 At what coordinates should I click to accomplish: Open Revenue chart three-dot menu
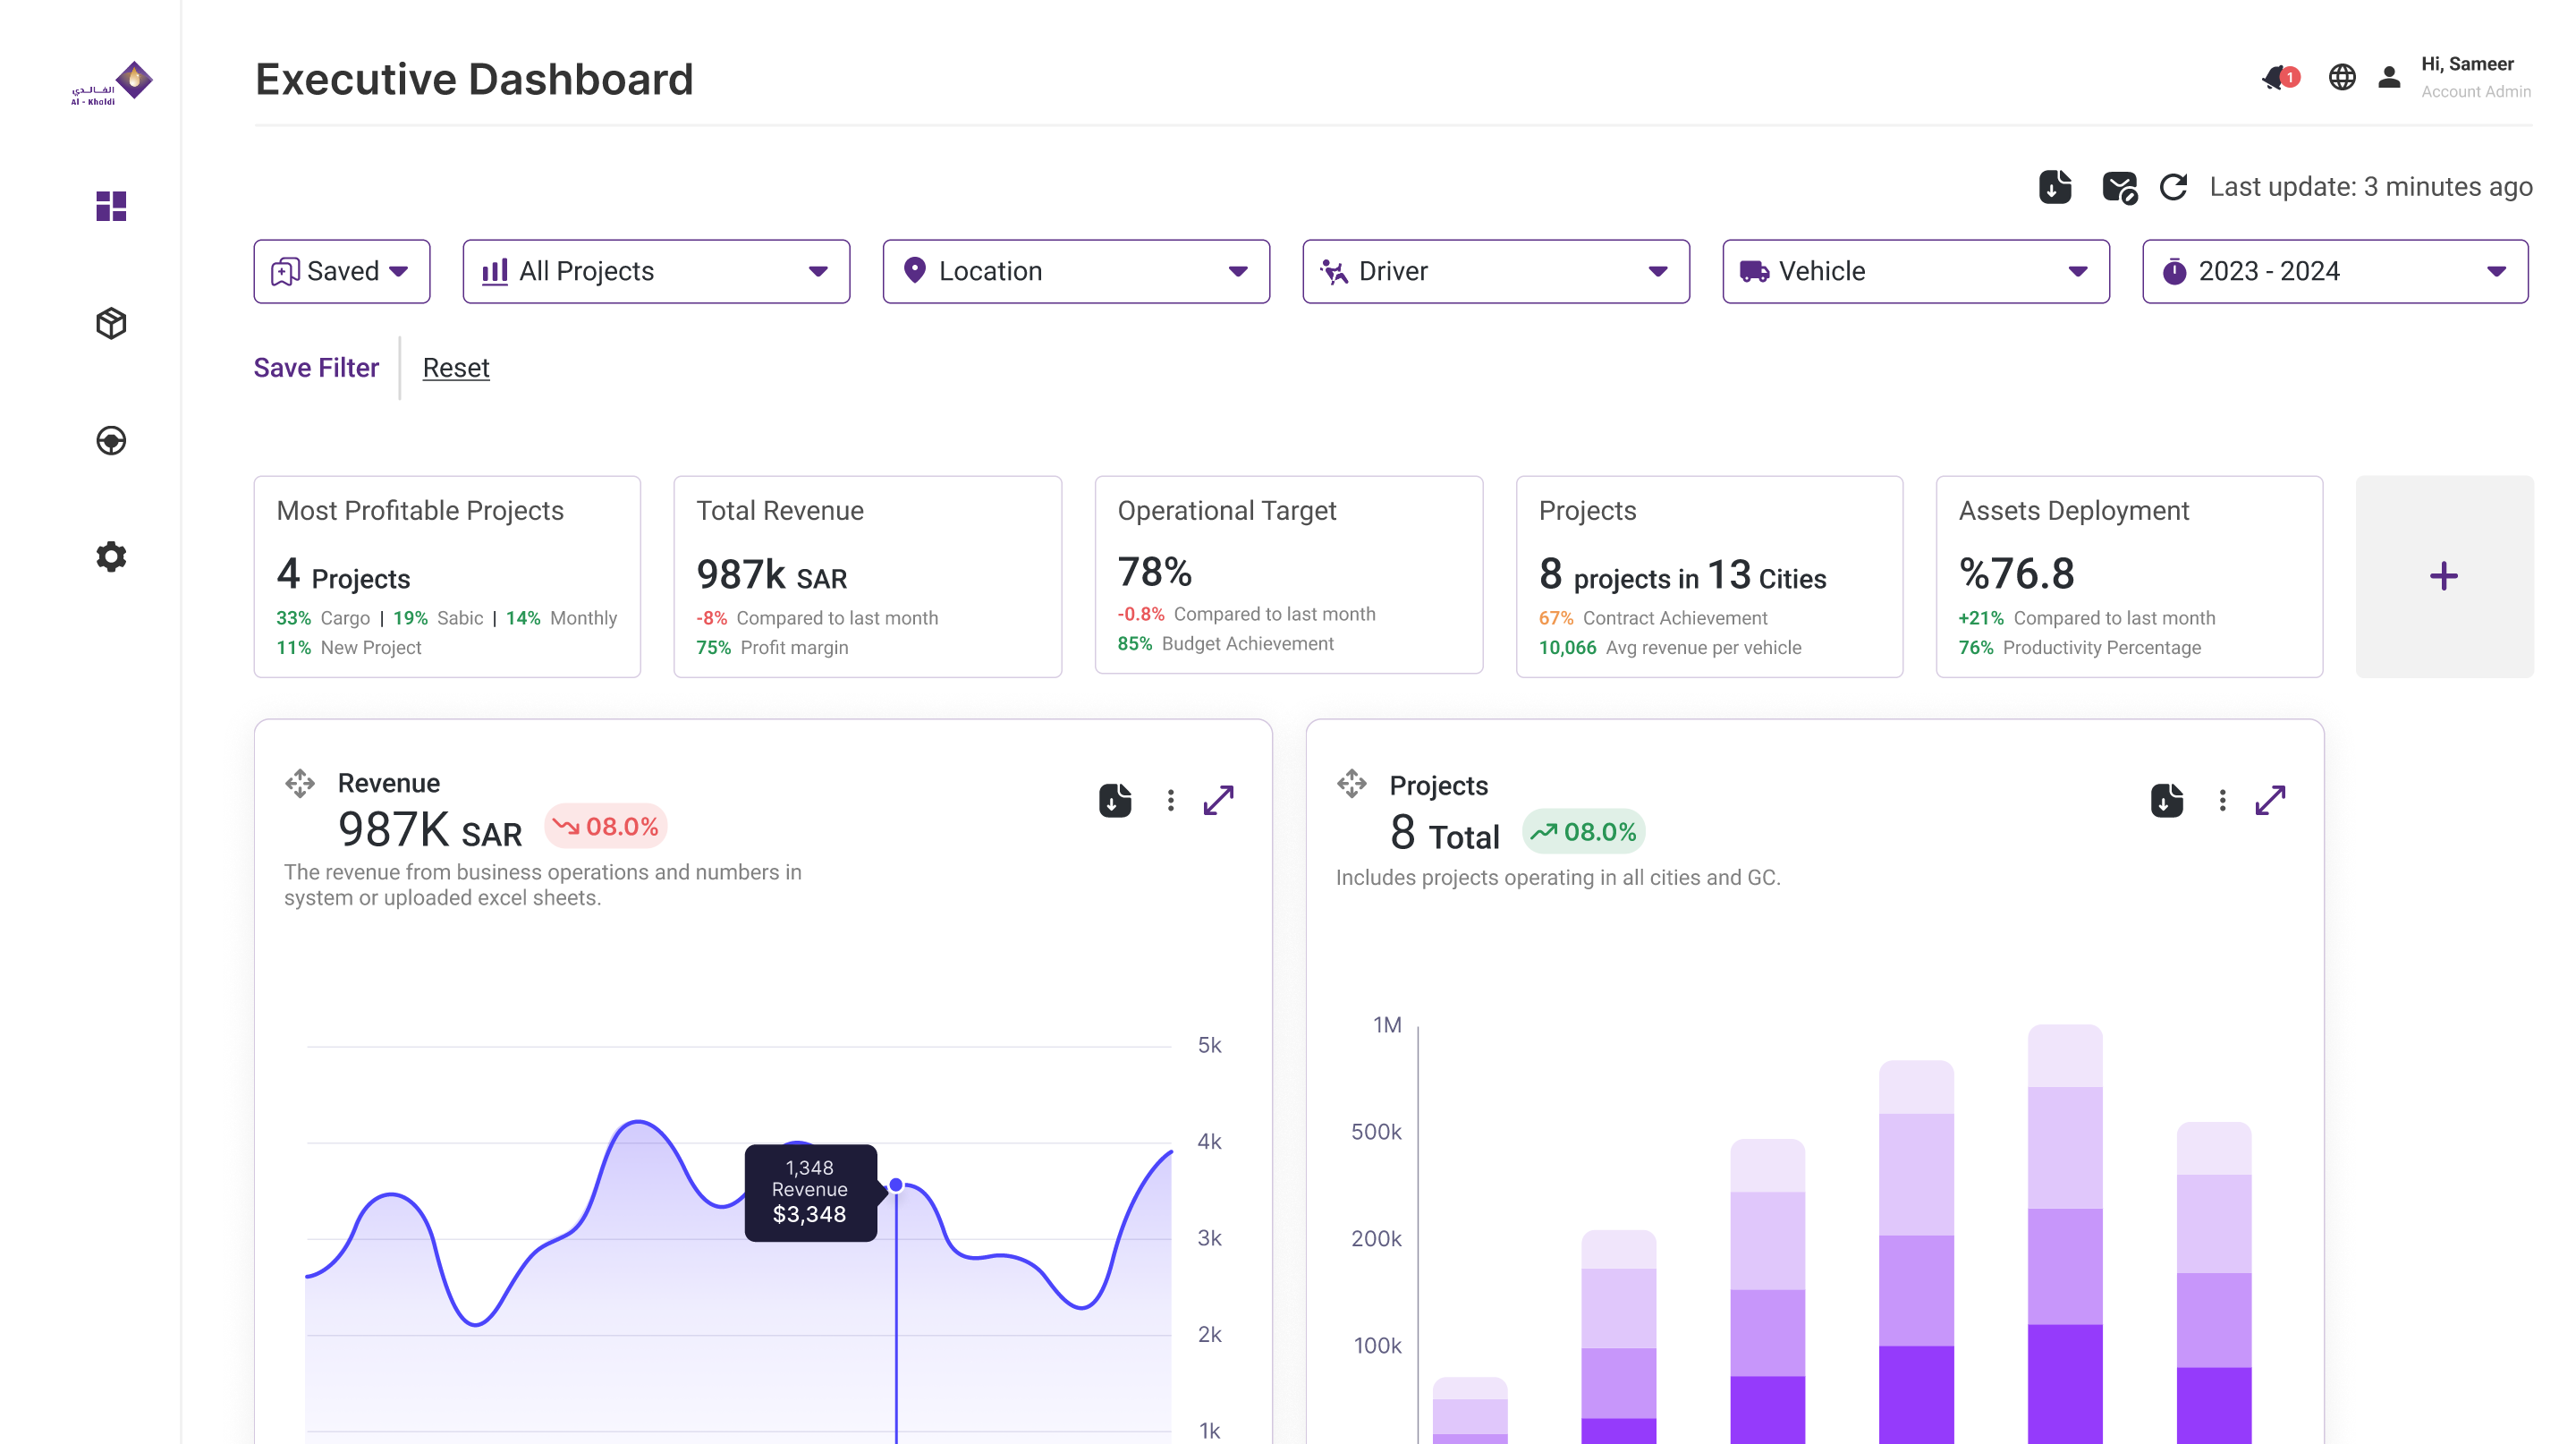pyautogui.click(x=1170, y=800)
